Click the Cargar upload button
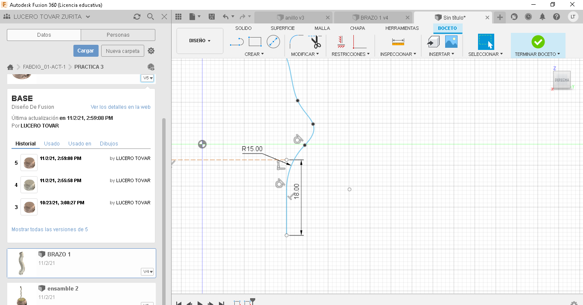Image resolution: width=583 pixels, height=305 pixels. [x=86, y=51]
